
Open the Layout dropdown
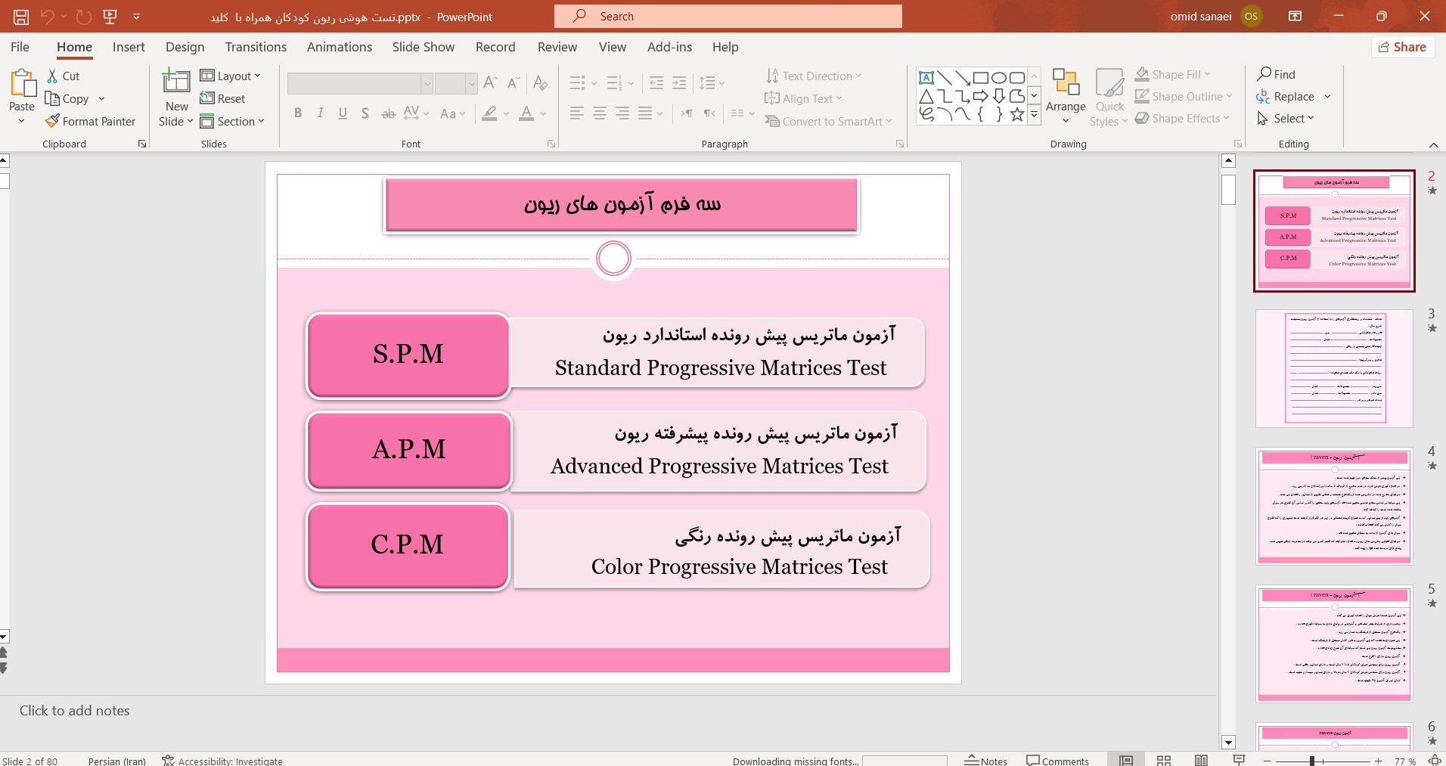tap(230, 76)
